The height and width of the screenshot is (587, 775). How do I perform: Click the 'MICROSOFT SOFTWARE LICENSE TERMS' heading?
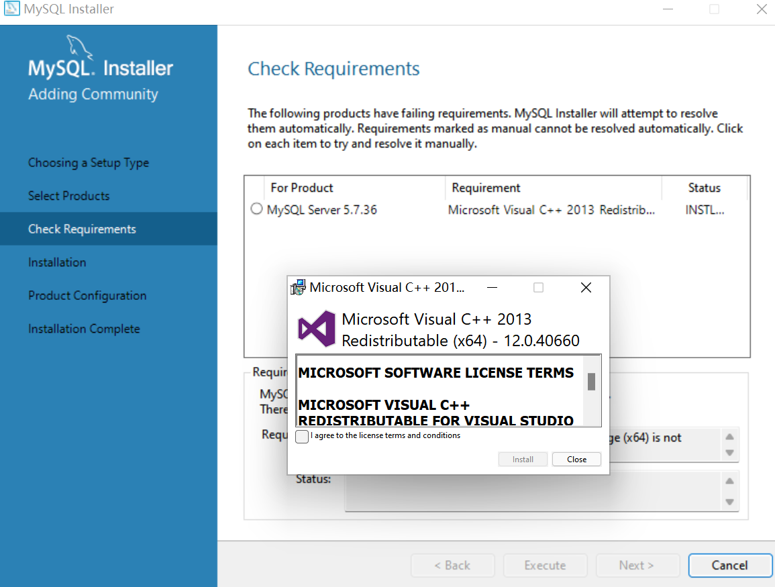pyautogui.click(x=436, y=372)
